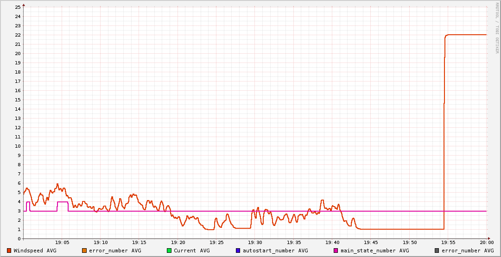The image size is (501, 257).
Task: Click the 19:30 time axis label
Action: (x=255, y=242)
